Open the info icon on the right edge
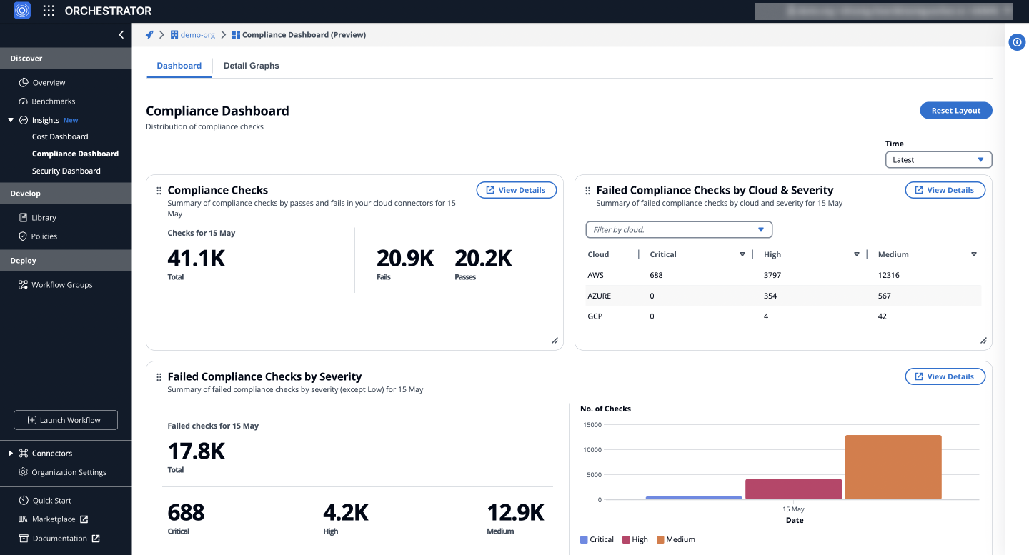 click(x=1017, y=42)
